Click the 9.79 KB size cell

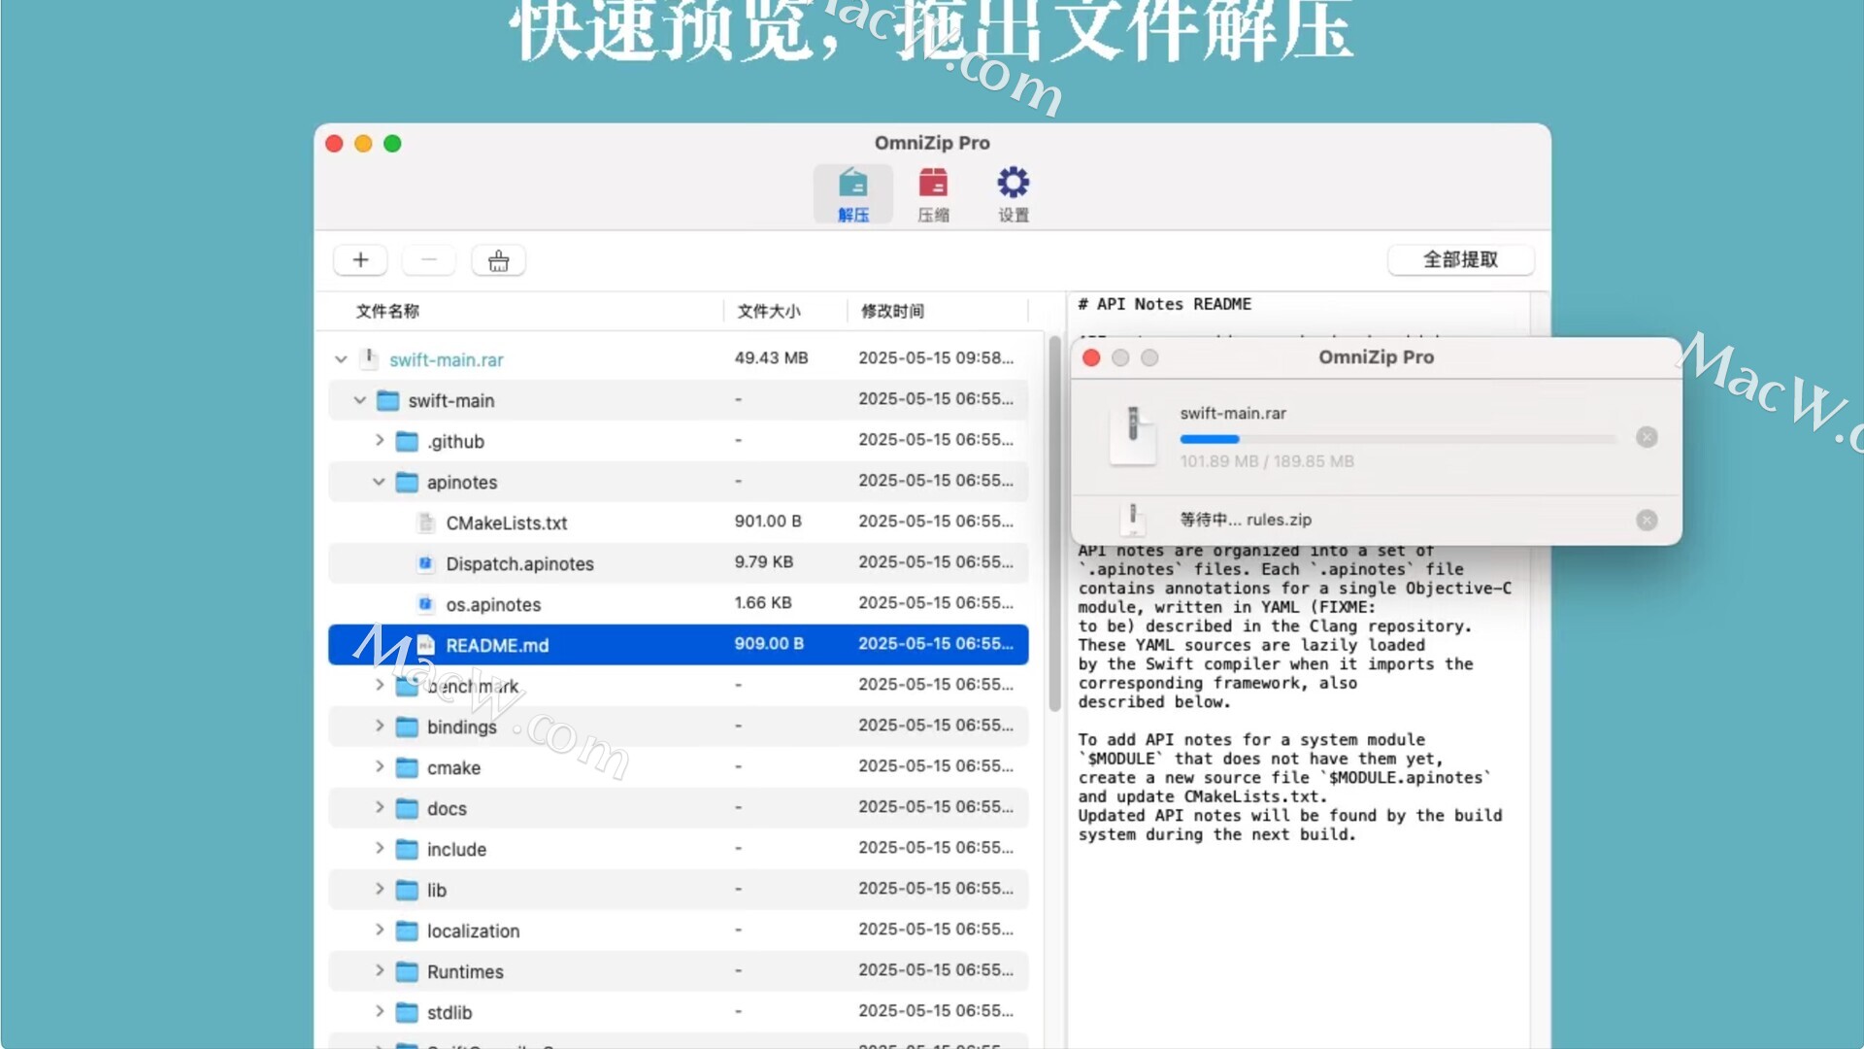[x=763, y=562]
